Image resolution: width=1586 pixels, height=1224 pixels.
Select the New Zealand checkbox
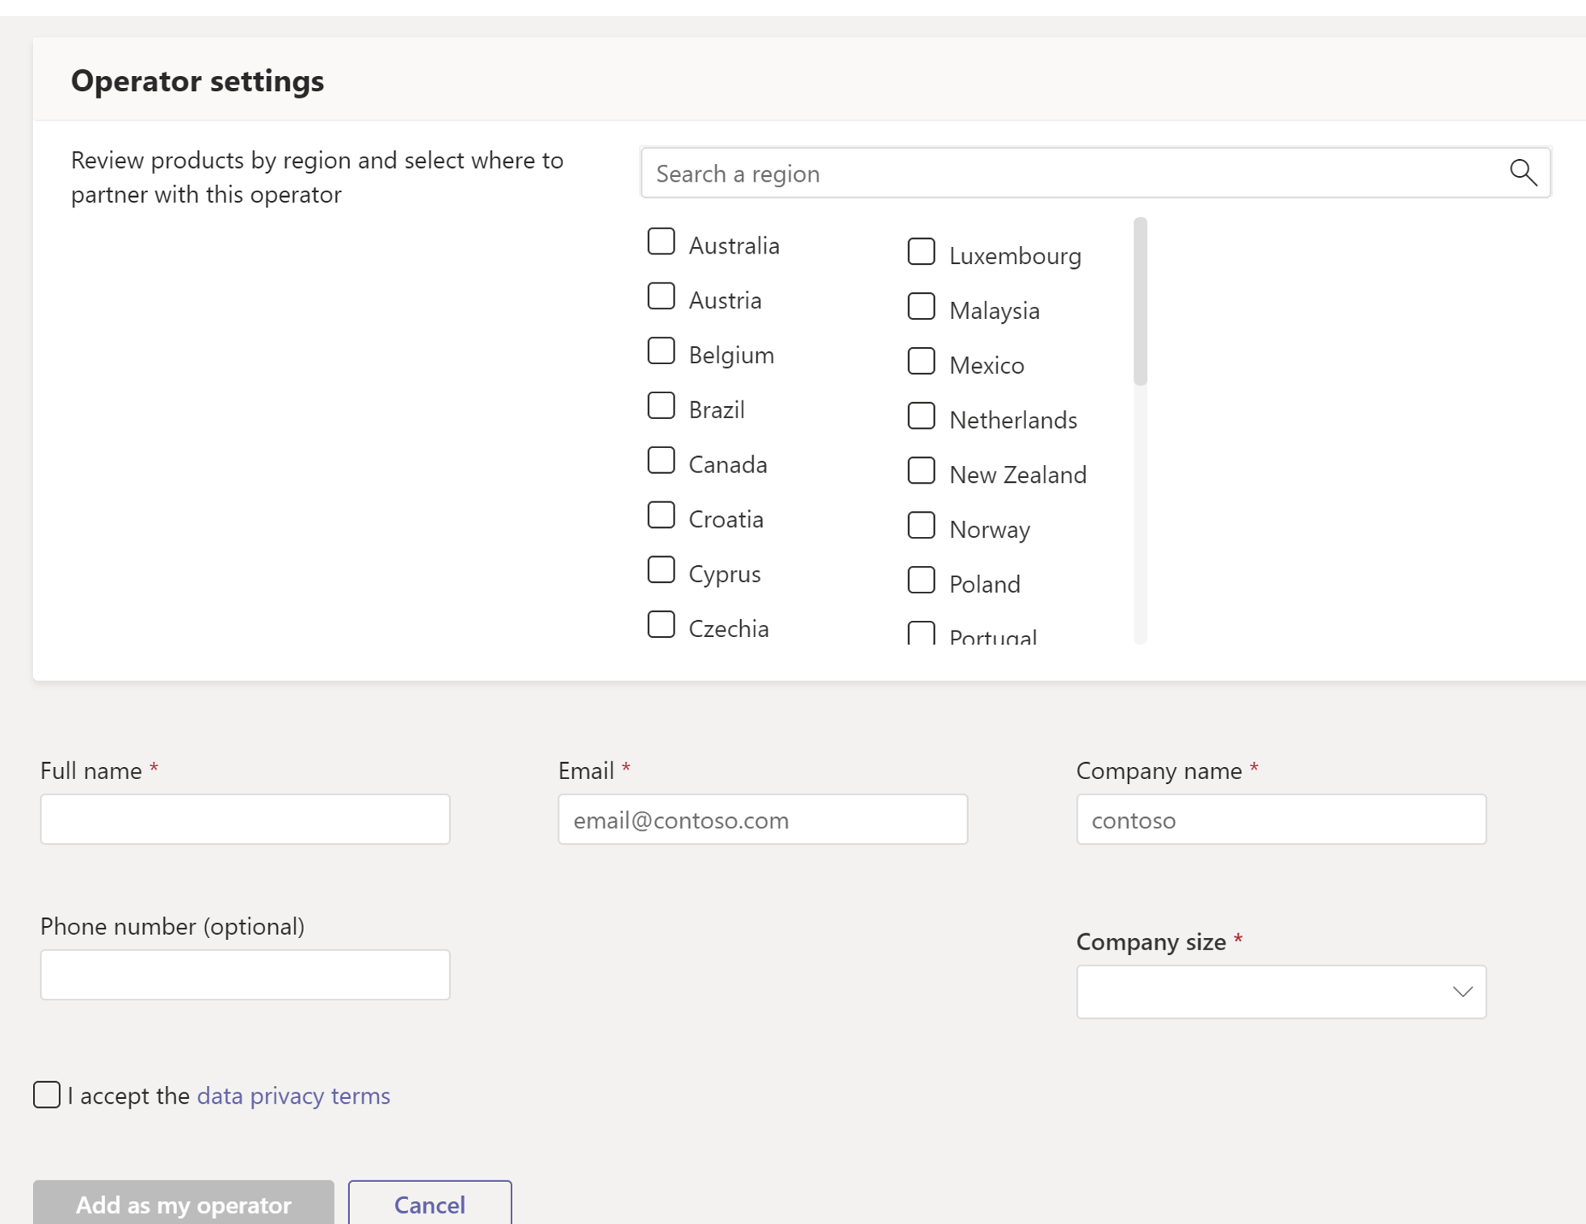click(921, 471)
